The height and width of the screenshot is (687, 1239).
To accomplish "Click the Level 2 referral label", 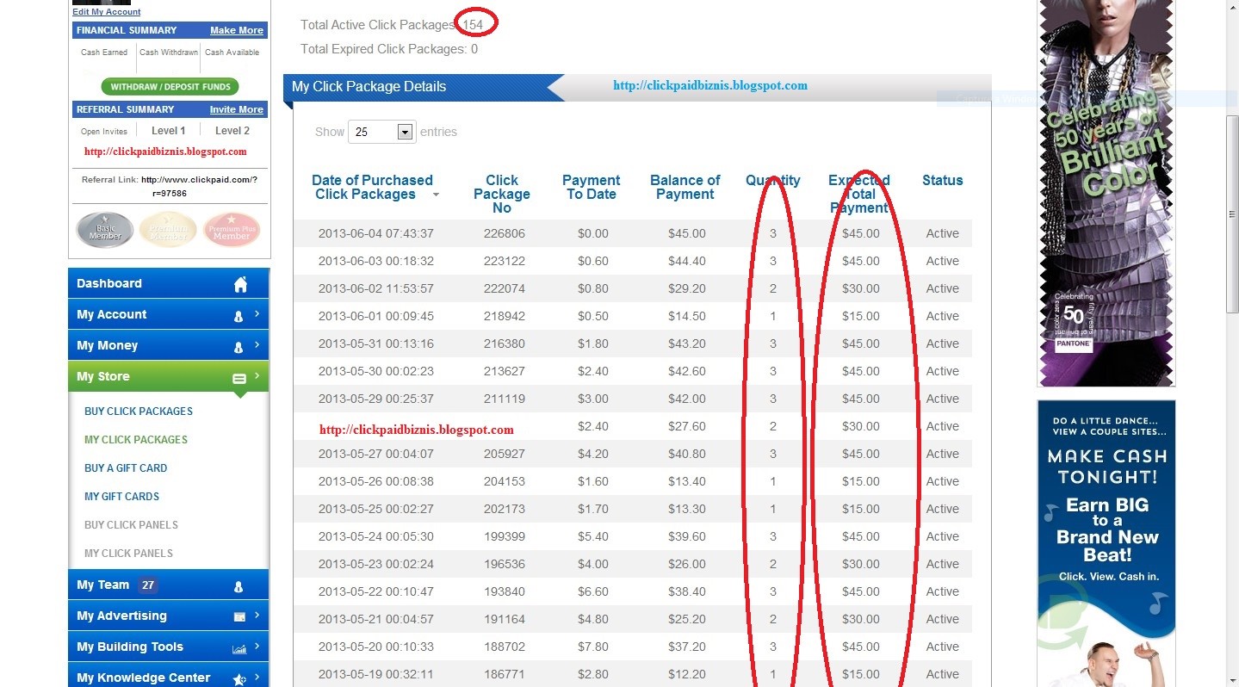I will click(x=232, y=131).
